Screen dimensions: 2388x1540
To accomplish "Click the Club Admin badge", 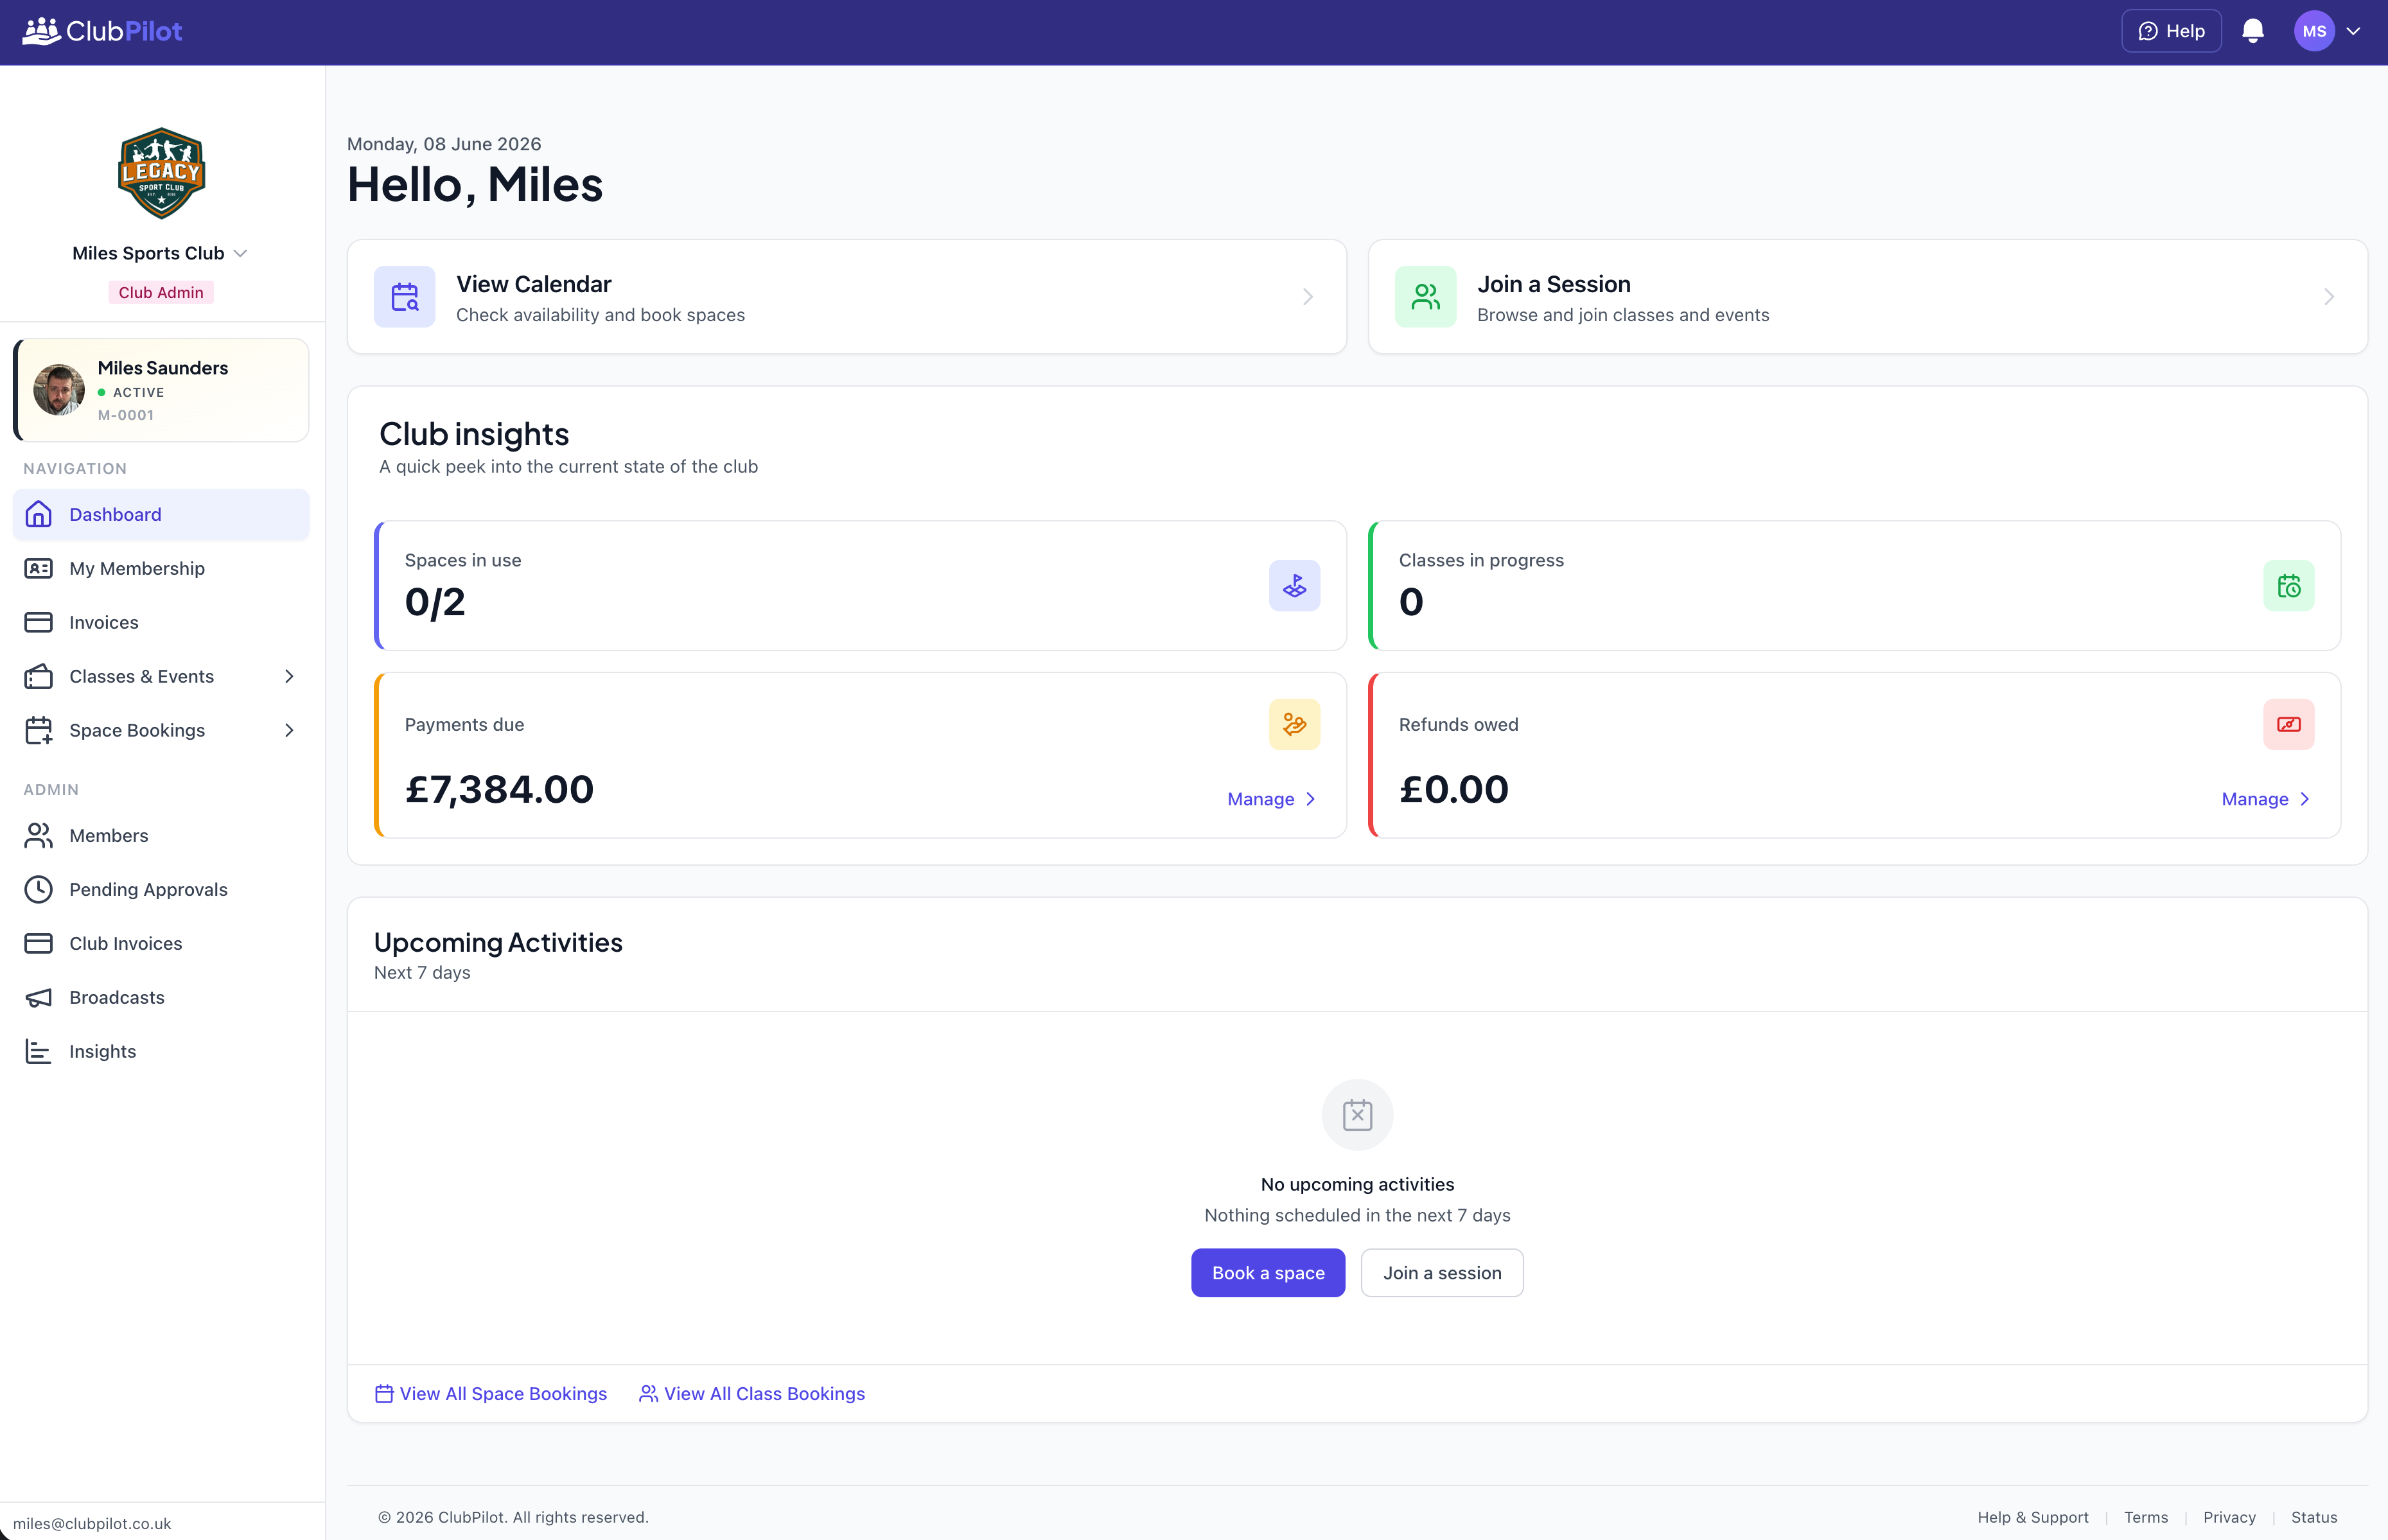I will click(x=161, y=292).
